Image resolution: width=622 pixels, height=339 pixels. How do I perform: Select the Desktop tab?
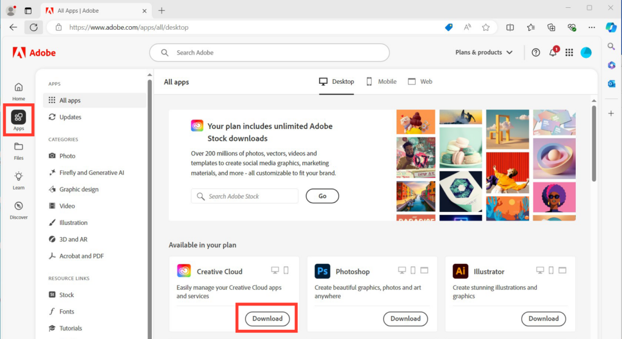pyautogui.click(x=337, y=81)
